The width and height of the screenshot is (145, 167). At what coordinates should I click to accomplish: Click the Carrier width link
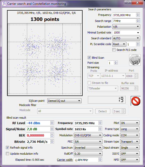pyautogui.click(x=65, y=160)
